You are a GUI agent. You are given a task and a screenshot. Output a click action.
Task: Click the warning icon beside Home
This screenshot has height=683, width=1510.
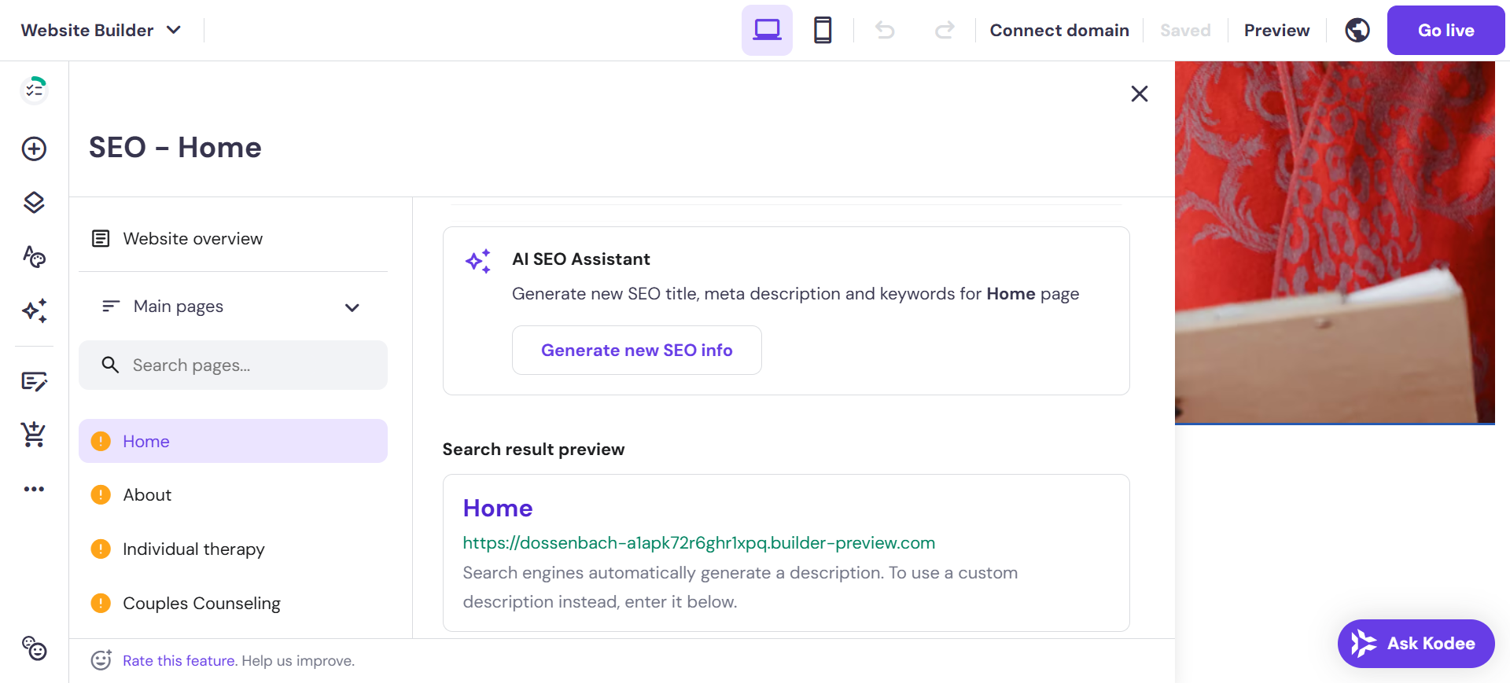[x=101, y=441]
